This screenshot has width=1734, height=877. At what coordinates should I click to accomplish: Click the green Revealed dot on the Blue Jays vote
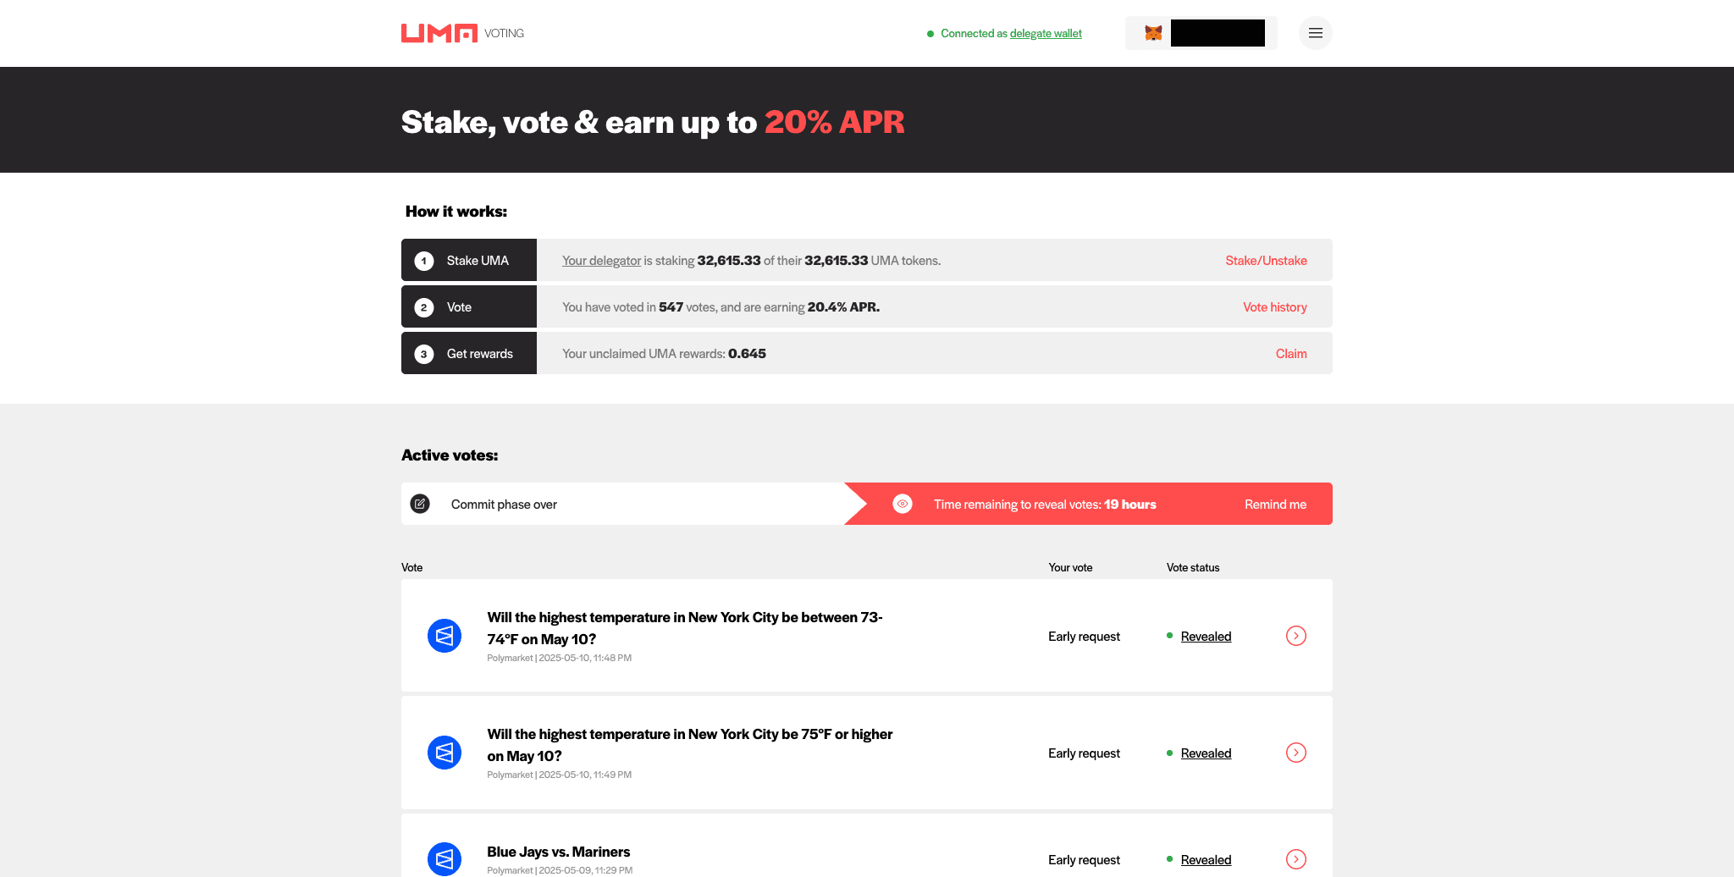[x=1169, y=860]
